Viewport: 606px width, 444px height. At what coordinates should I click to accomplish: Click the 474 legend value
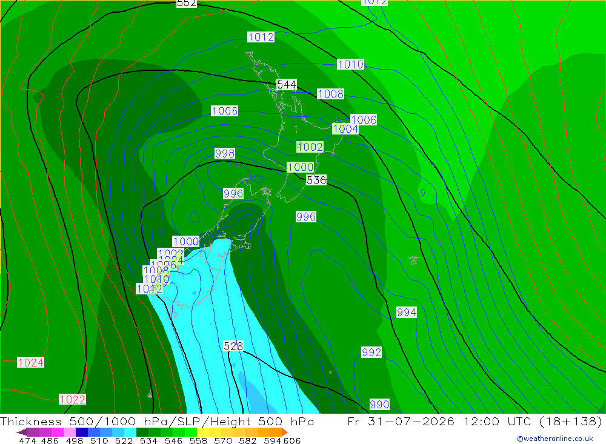[27, 440]
